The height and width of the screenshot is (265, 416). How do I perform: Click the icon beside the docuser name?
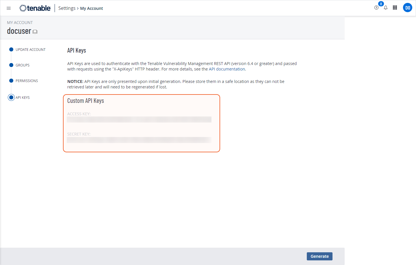click(35, 32)
